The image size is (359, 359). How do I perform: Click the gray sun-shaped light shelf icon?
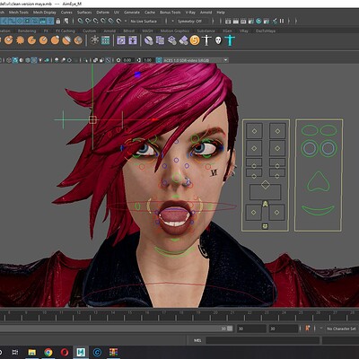pos(94,39)
